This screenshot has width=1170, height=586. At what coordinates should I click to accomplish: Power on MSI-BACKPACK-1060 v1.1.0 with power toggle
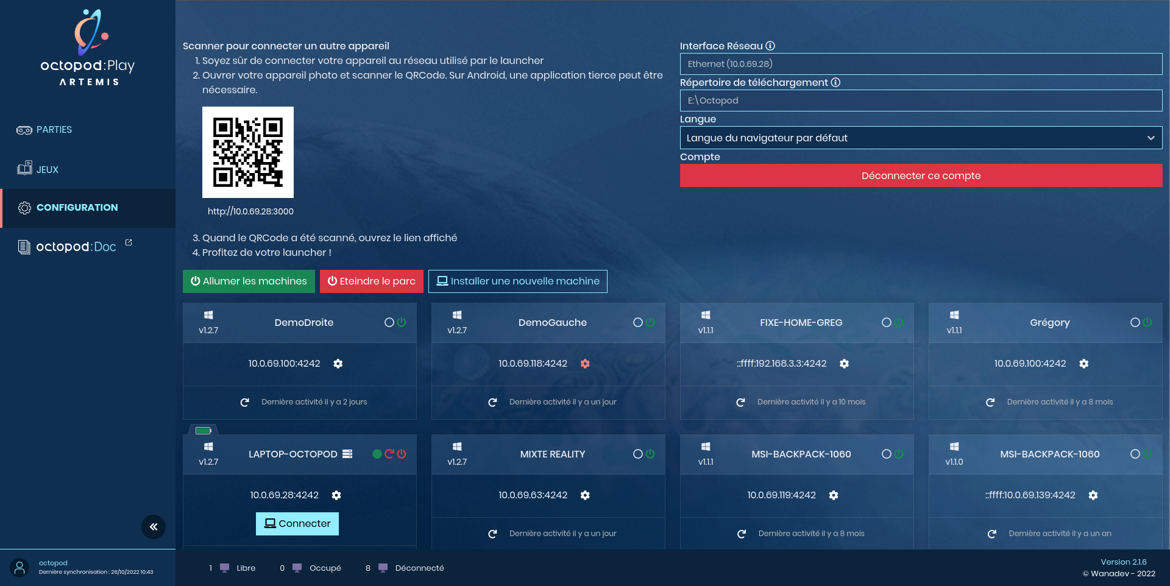click(1147, 454)
